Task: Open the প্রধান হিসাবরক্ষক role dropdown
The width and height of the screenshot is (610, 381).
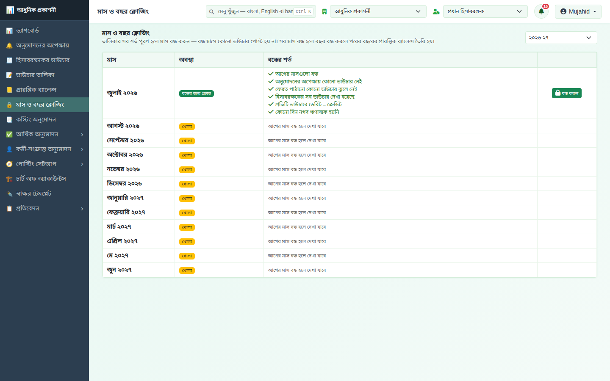Action: coord(485,11)
